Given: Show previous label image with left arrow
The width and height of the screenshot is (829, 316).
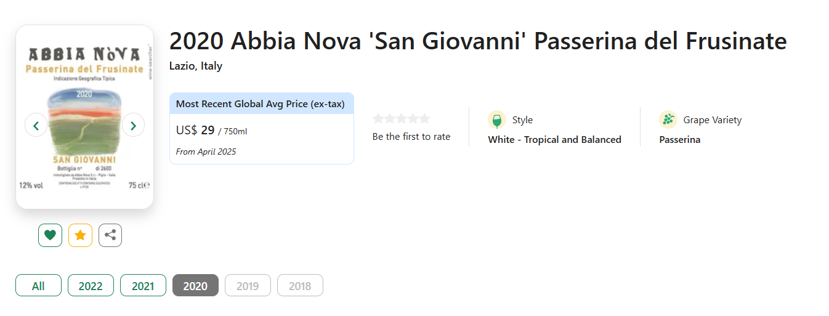Looking at the screenshot, I should click(x=36, y=125).
